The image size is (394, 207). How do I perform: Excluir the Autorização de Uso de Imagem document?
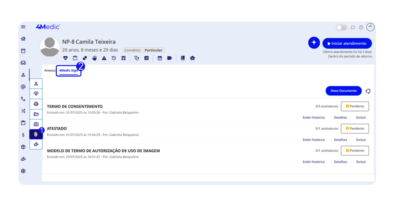(361, 162)
